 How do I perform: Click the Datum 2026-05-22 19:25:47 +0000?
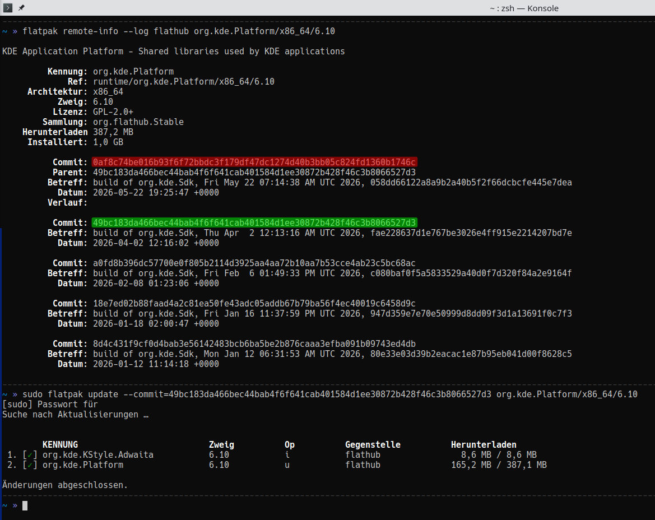point(156,193)
